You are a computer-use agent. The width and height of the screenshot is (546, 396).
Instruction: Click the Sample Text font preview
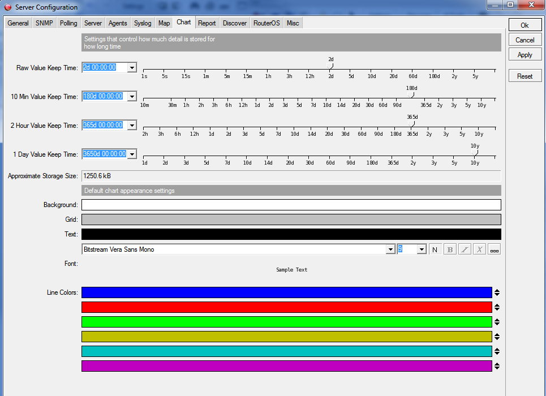(x=291, y=270)
